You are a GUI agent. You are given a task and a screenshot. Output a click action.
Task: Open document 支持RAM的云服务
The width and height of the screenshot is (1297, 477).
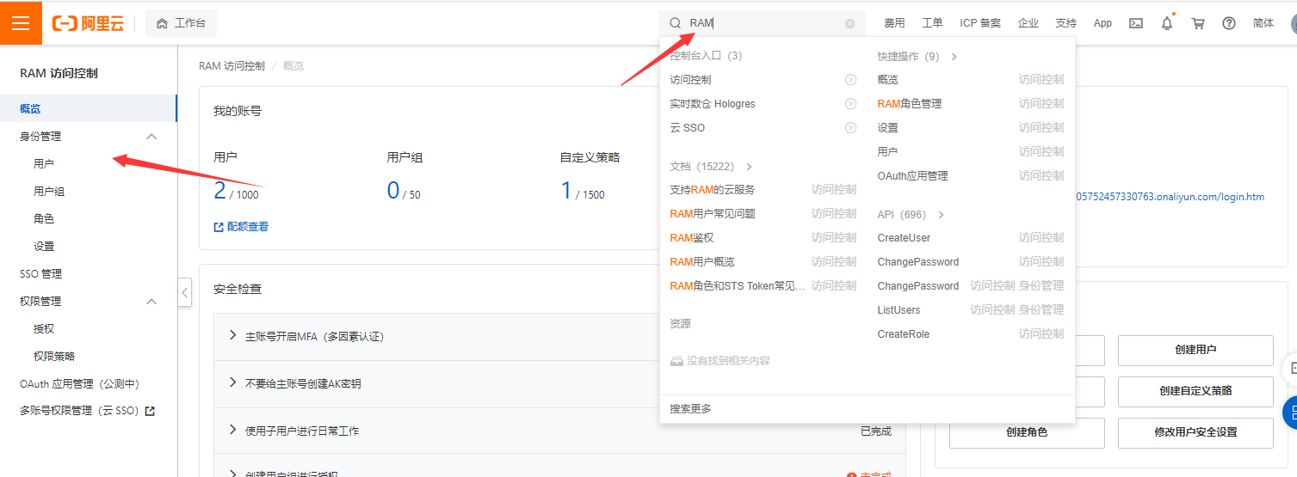[x=712, y=190]
